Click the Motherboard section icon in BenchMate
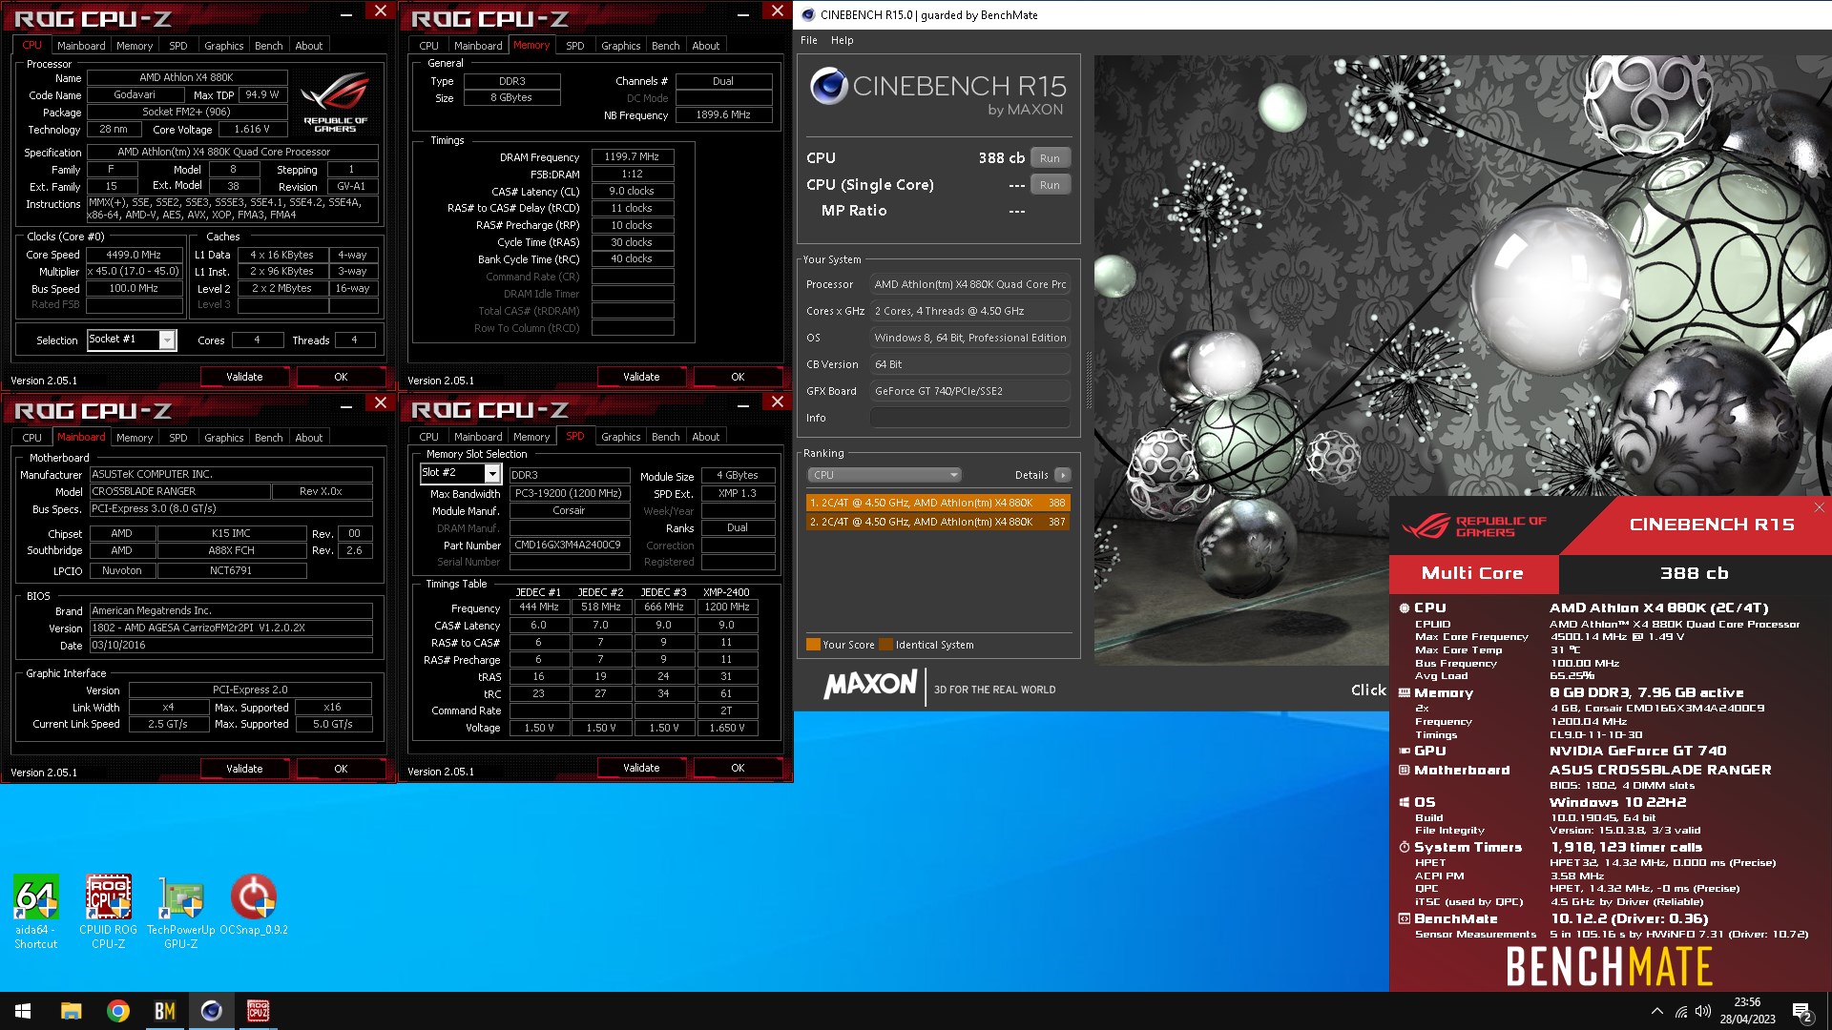This screenshot has width=1832, height=1030. click(1405, 770)
